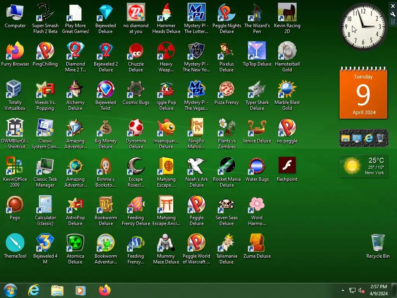Launch media player from taskbar
Viewport: 397px width, 298px height.
click(x=81, y=290)
